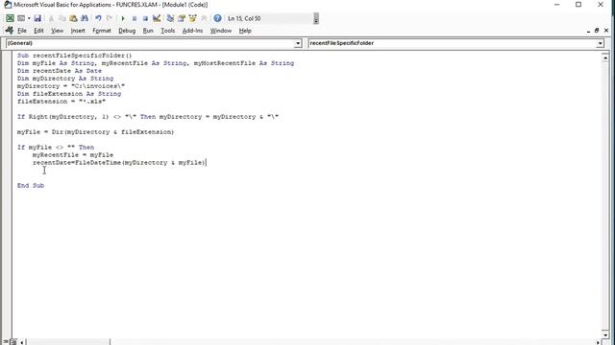Click the Break pause icon

coord(135,18)
